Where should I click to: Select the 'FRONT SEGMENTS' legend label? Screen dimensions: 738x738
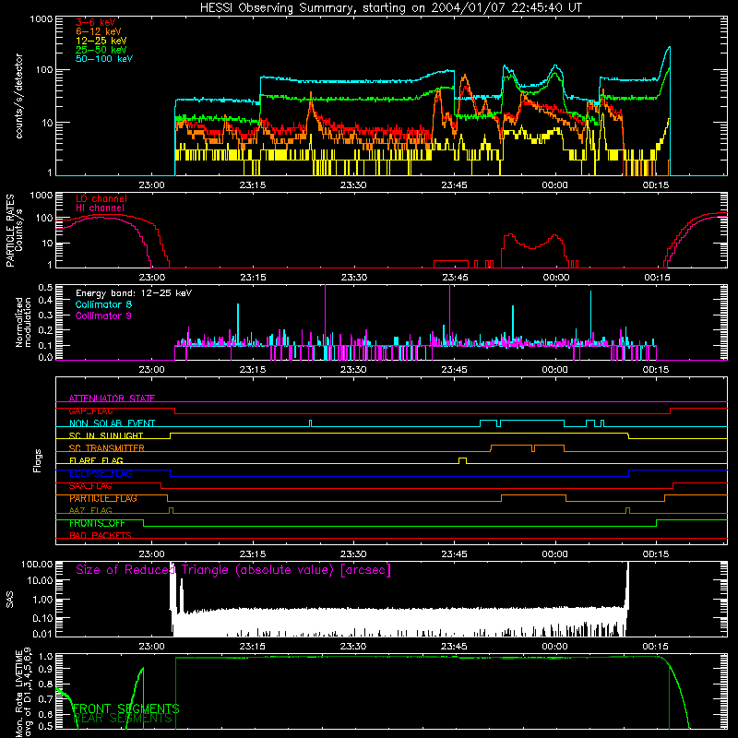(125, 708)
